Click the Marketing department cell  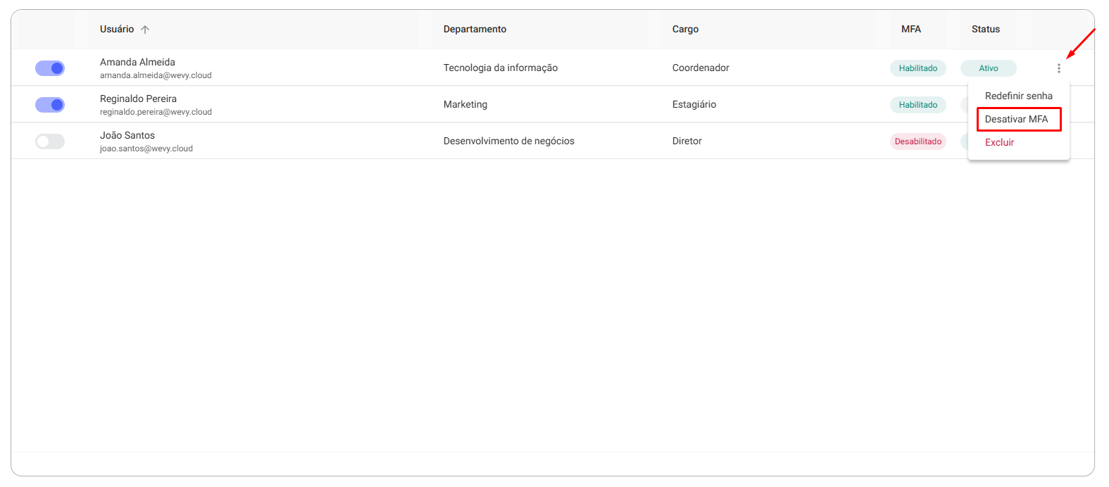(465, 104)
